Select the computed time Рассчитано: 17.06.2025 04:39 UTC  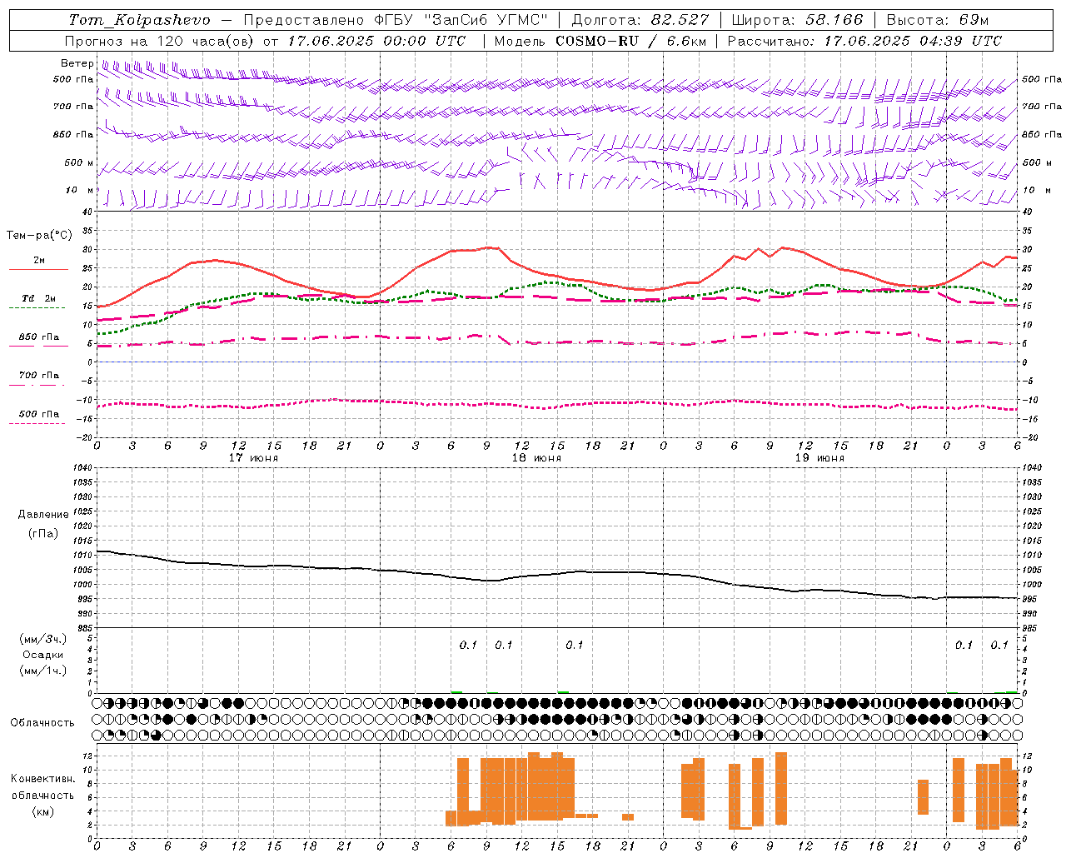(x=864, y=41)
